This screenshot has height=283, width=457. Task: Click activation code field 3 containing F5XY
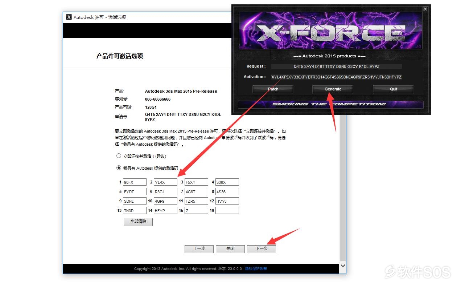point(196,182)
